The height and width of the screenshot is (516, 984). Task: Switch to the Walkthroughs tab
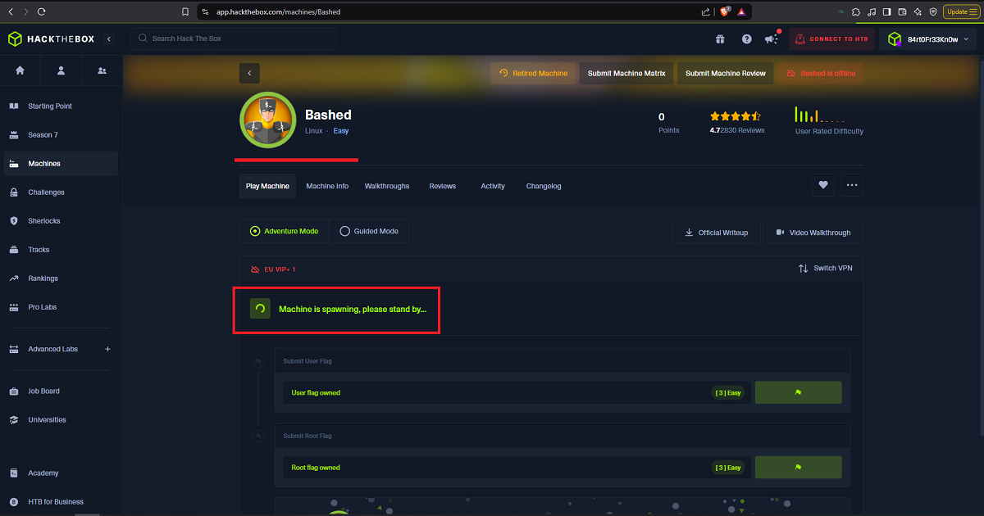387,186
